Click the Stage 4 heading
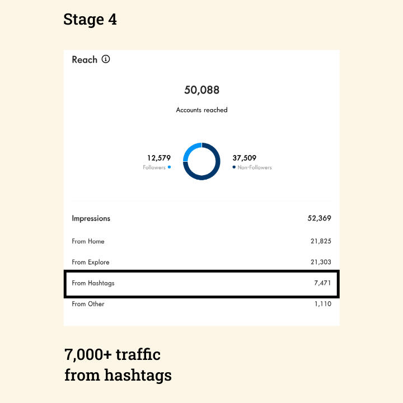Image resolution: width=403 pixels, height=403 pixels. 90,20
